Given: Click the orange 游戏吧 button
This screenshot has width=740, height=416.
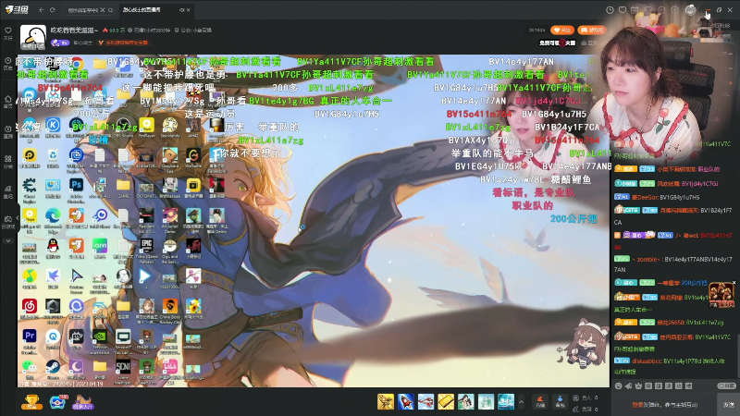Looking at the screenshot, I should tap(591, 31).
